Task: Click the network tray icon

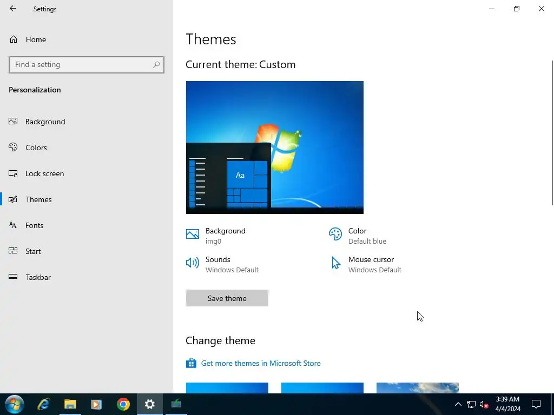Action: [471, 404]
